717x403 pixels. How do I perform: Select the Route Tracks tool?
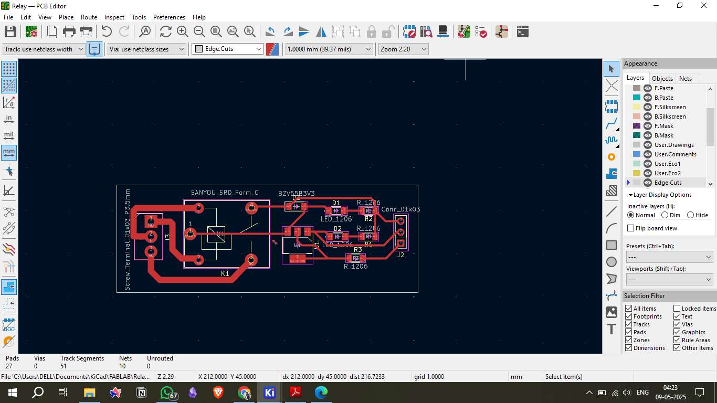coord(611,124)
